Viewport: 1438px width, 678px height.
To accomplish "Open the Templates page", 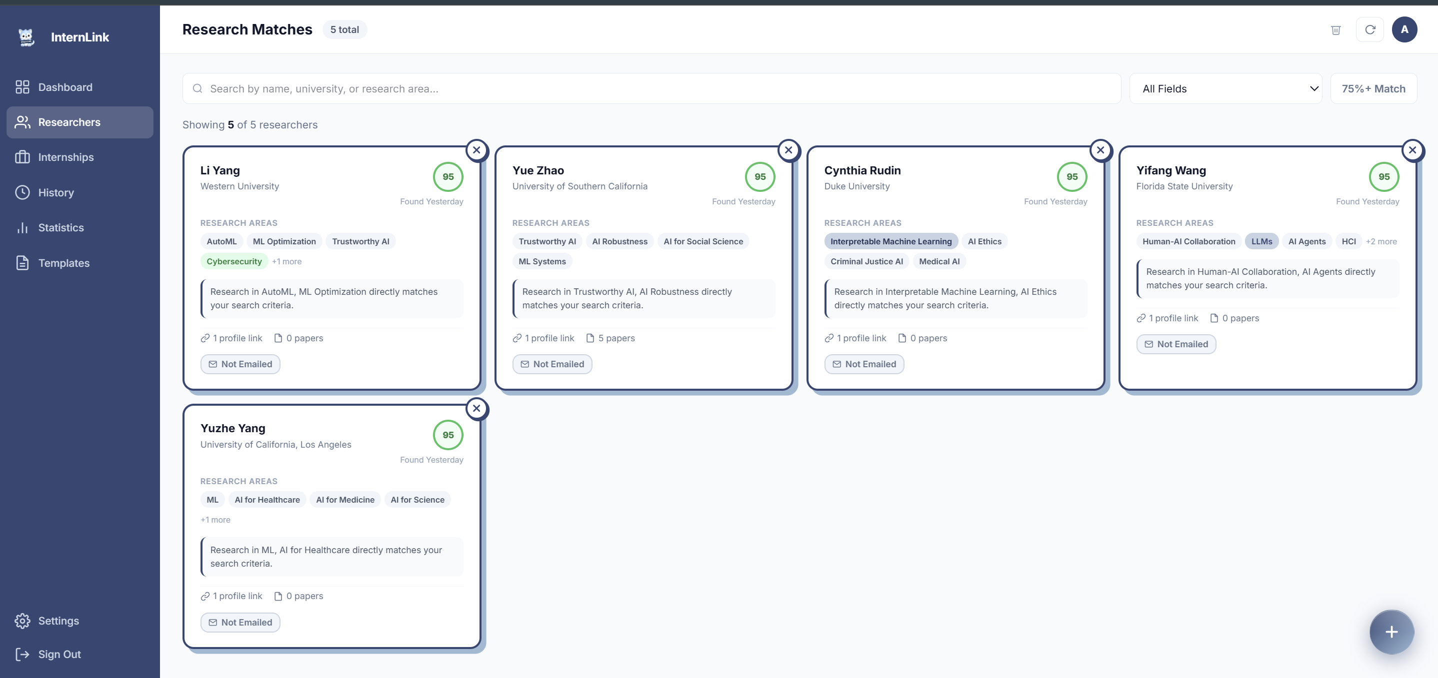I will (x=80, y=263).
